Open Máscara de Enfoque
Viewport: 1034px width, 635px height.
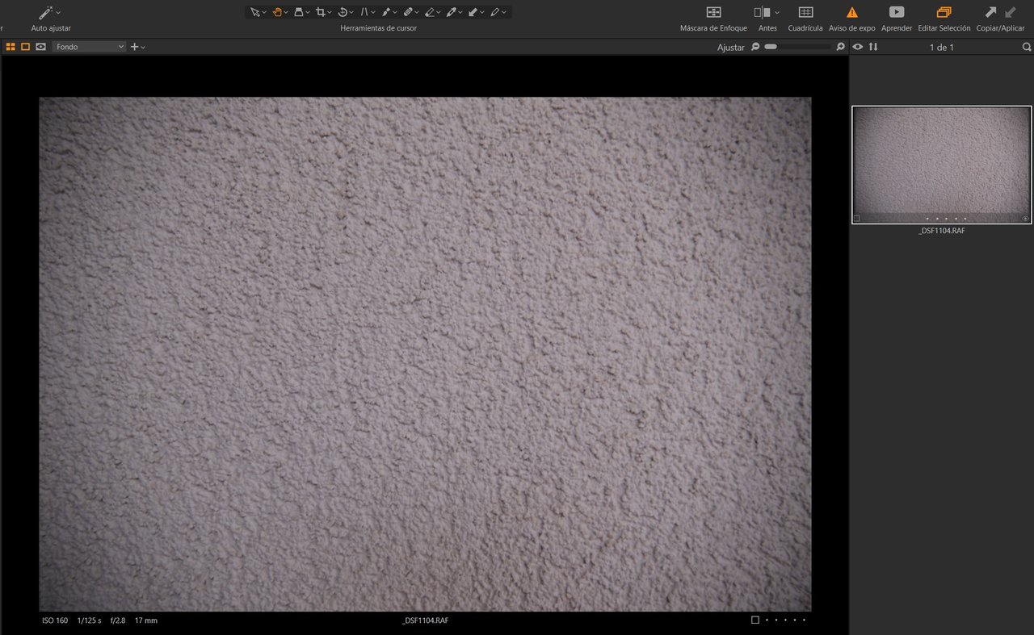click(713, 13)
